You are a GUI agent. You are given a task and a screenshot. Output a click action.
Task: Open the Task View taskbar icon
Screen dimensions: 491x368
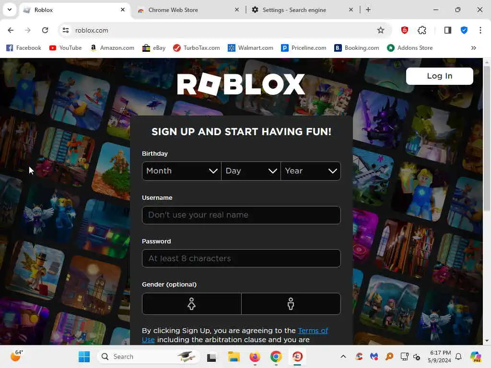(211, 357)
